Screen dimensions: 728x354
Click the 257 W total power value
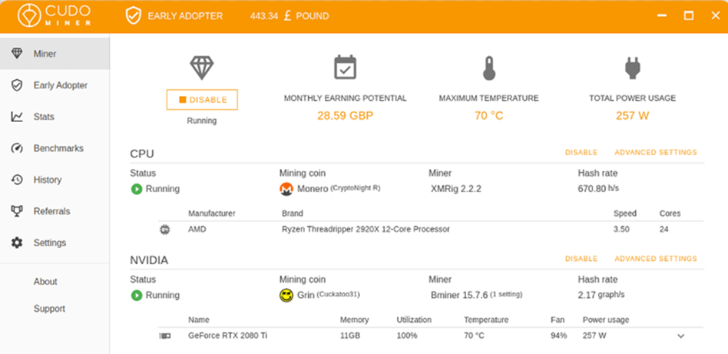pyautogui.click(x=632, y=116)
